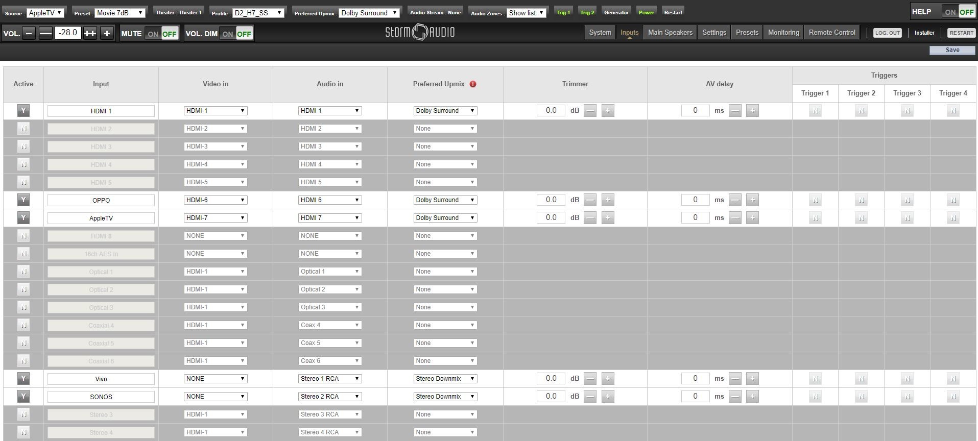This screenshot has width=978, height=441.
Task: Open OPPO Preferred Upmix dropdown
Action: [x=445, y=200]
